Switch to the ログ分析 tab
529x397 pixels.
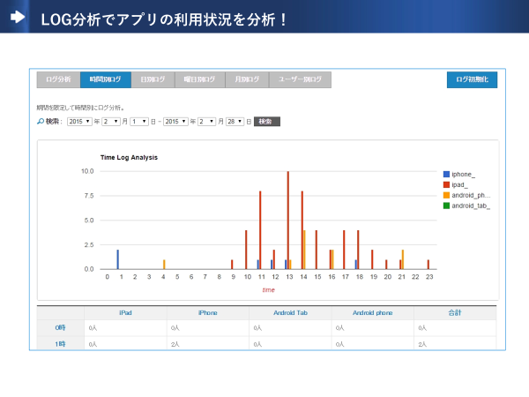[x=57, y=79]
